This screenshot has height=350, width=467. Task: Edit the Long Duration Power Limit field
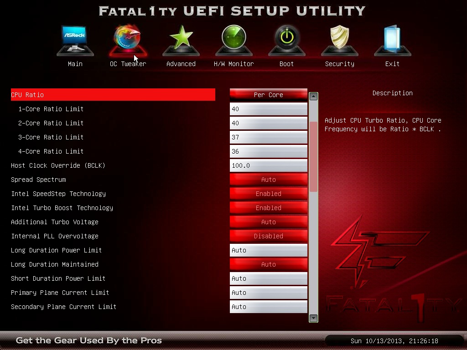coord(268,250)
